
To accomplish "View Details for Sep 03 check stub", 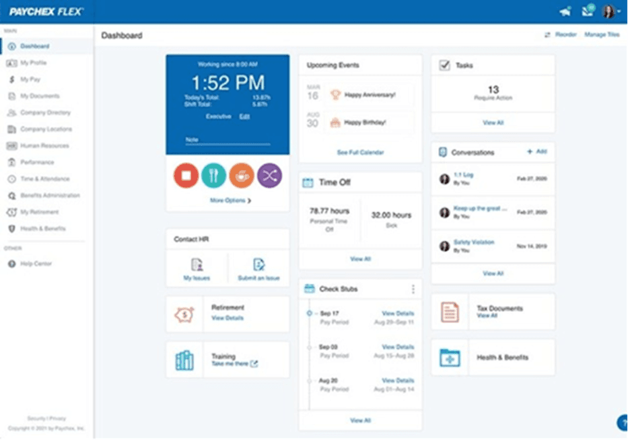I will [398, 347].
